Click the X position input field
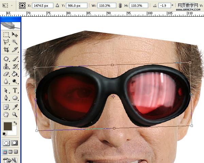The width and height of the screenshot is (204, 163). [42, 5]
